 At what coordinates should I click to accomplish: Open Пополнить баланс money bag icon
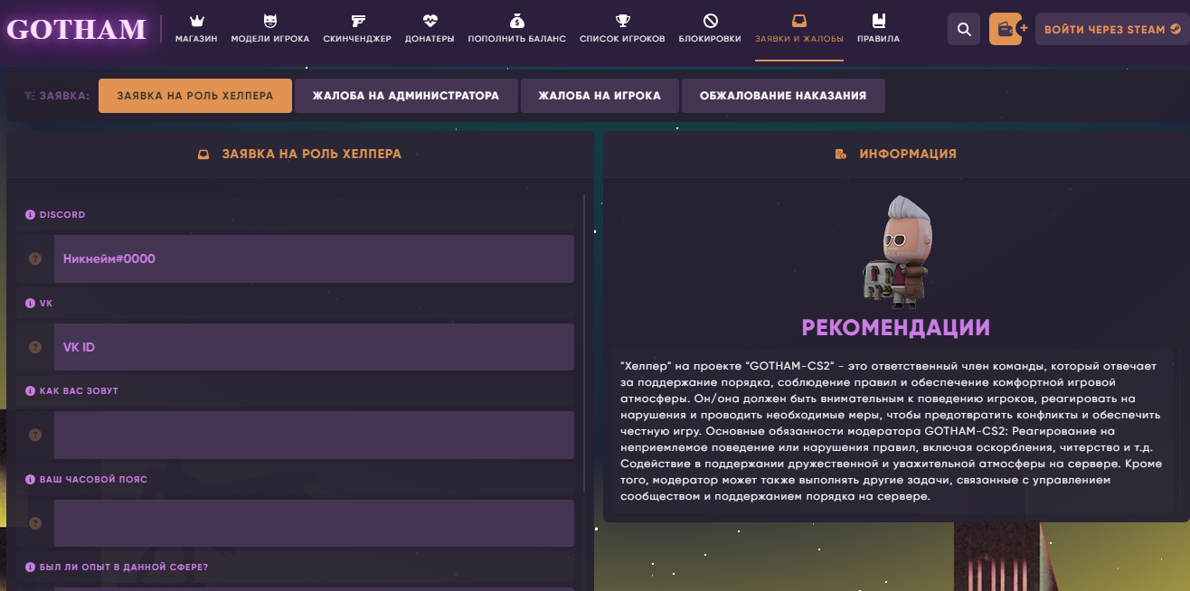[x=516, y=21]
